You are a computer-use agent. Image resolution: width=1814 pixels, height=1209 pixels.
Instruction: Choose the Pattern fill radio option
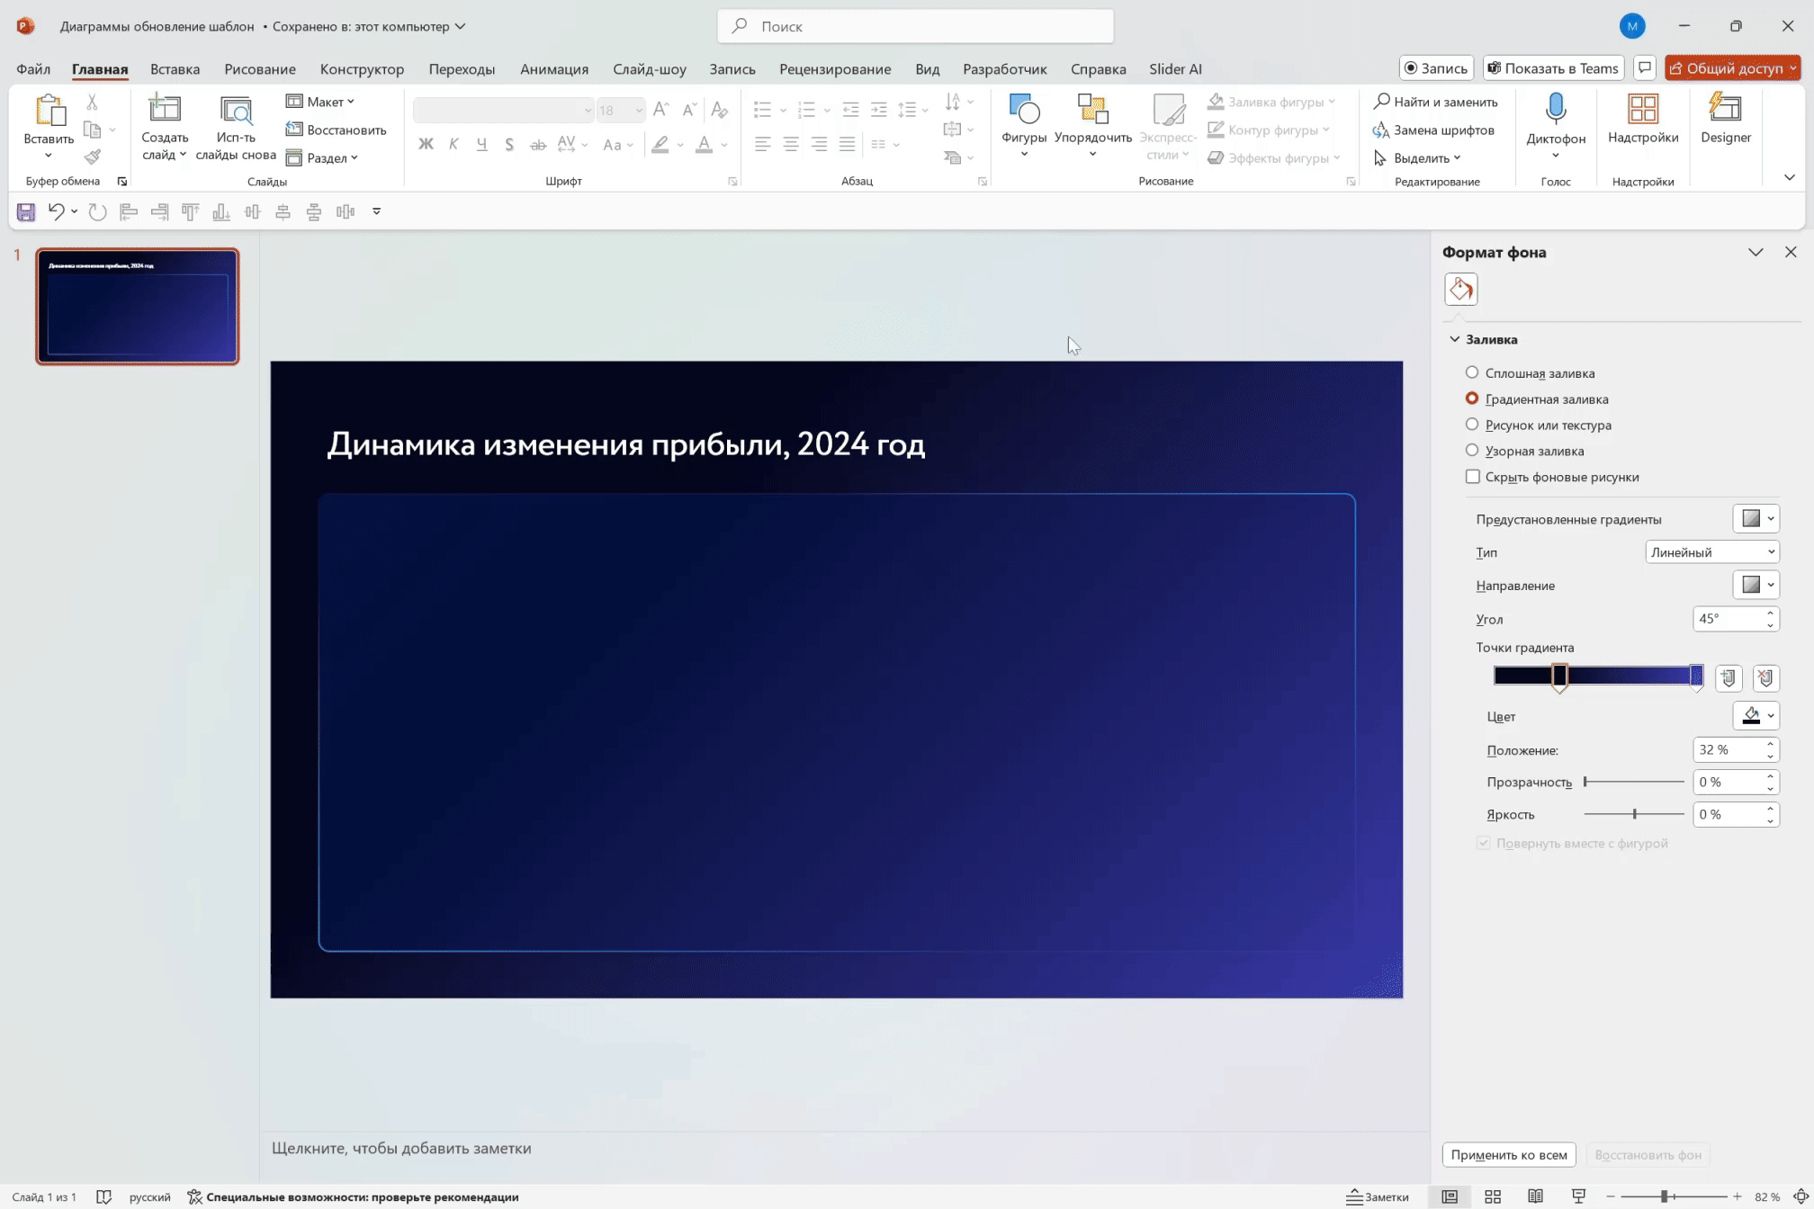coord(1472,451)
